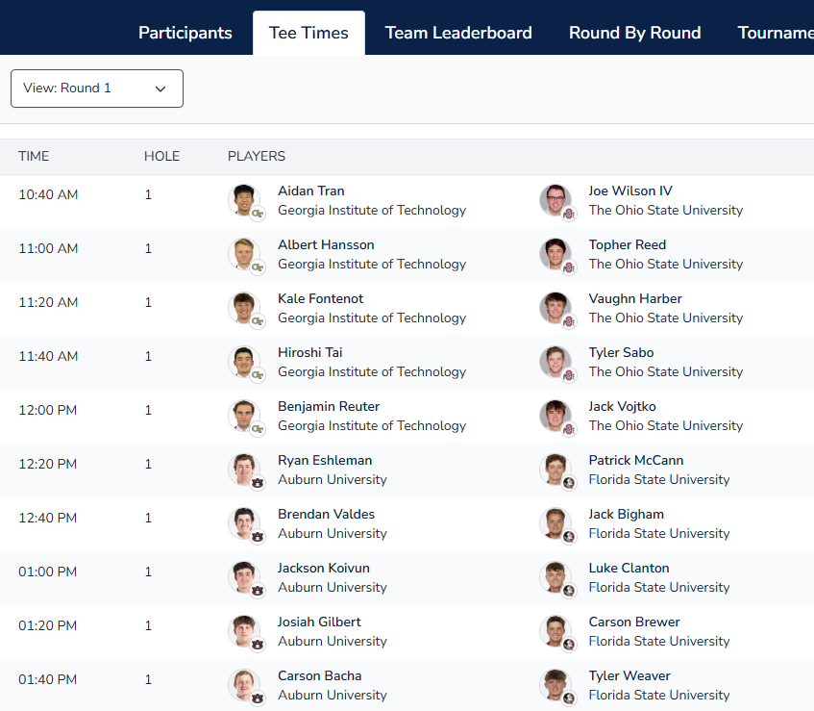Click Luke Clanton's avatar
The height and width of the screenshot is (711, 814).
point(555,577)
